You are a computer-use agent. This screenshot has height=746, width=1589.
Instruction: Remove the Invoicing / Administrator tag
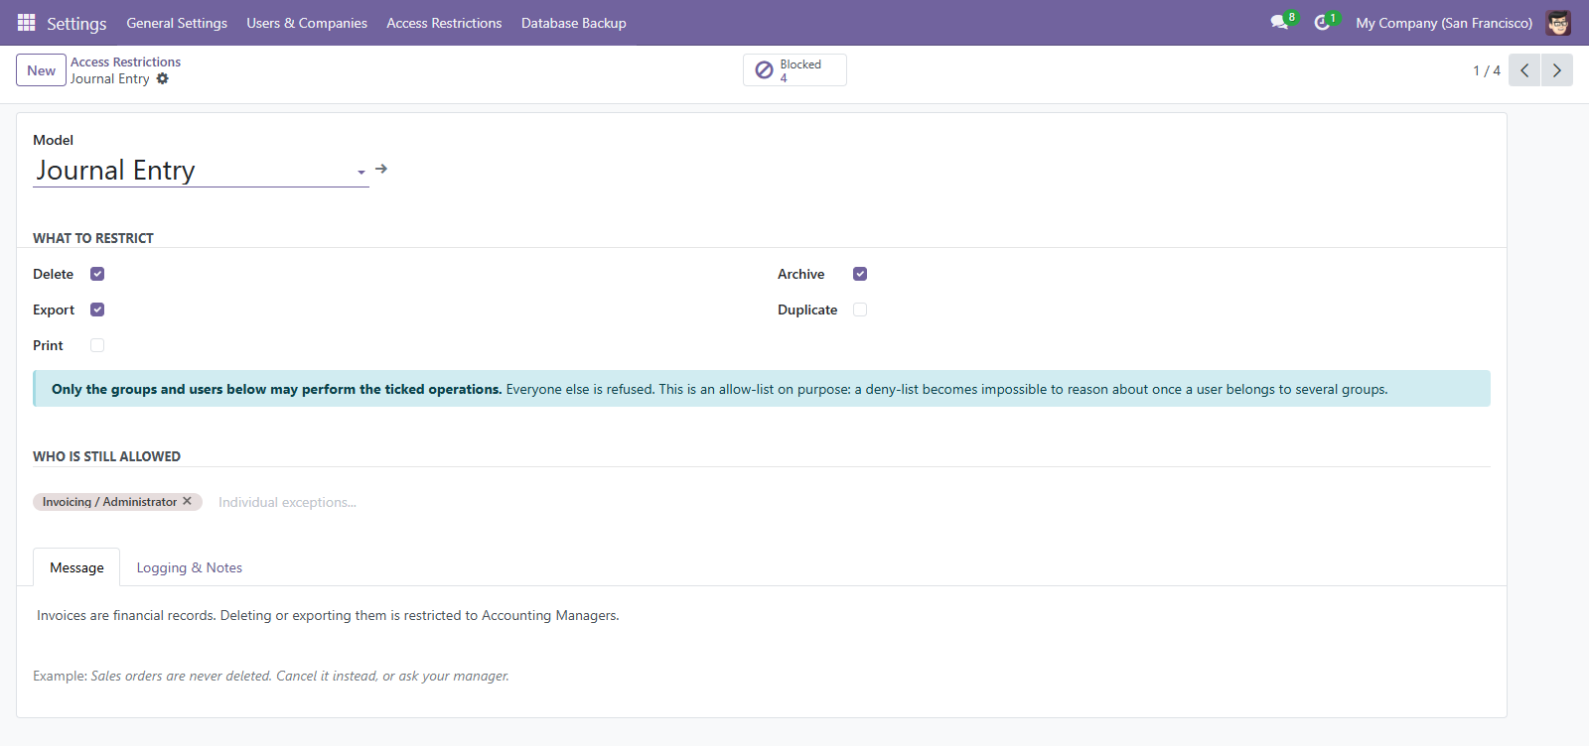[x=187, y=501]
